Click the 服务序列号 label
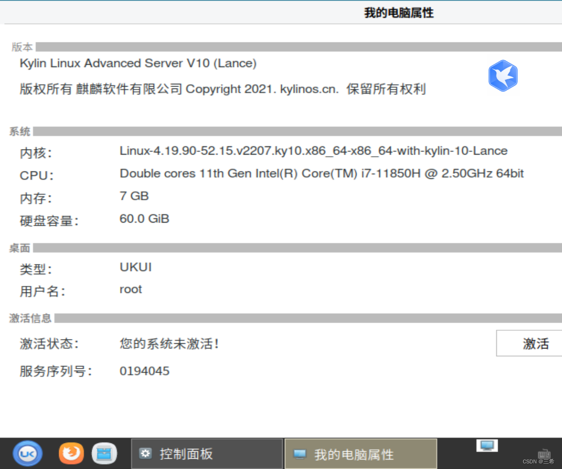Image resolution: width=562 pixels, height=469 pixels. [x=56, y=371]
